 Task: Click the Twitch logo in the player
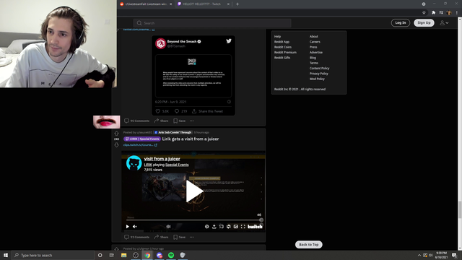(x=255, y=226)
